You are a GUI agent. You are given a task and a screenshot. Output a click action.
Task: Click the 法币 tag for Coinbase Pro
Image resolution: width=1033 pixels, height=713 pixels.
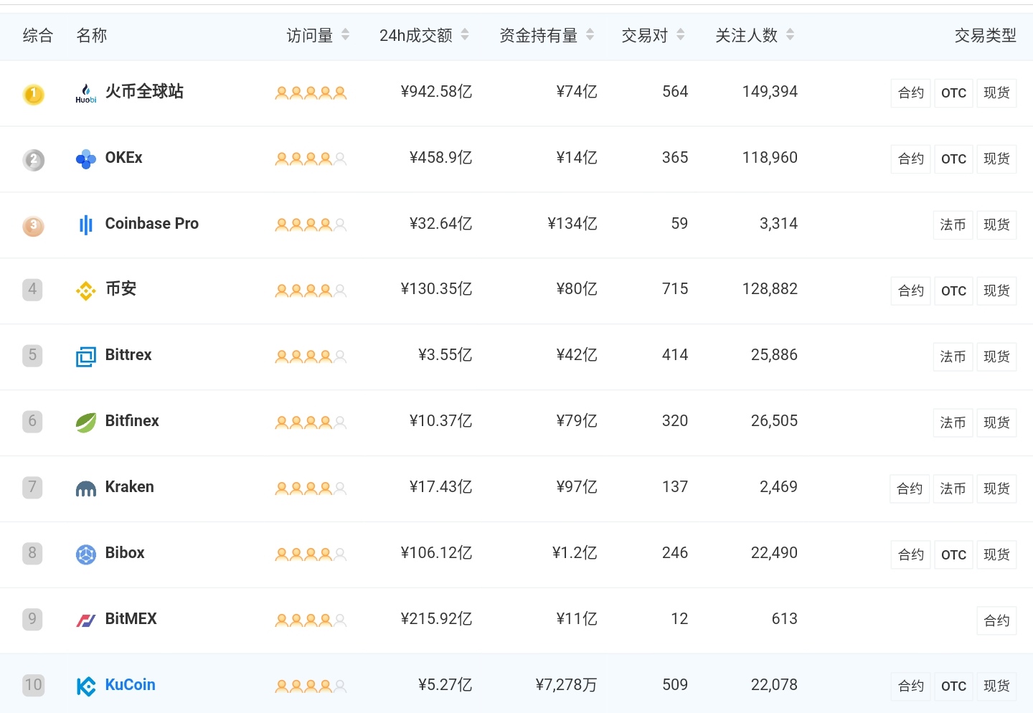[953, 225]
